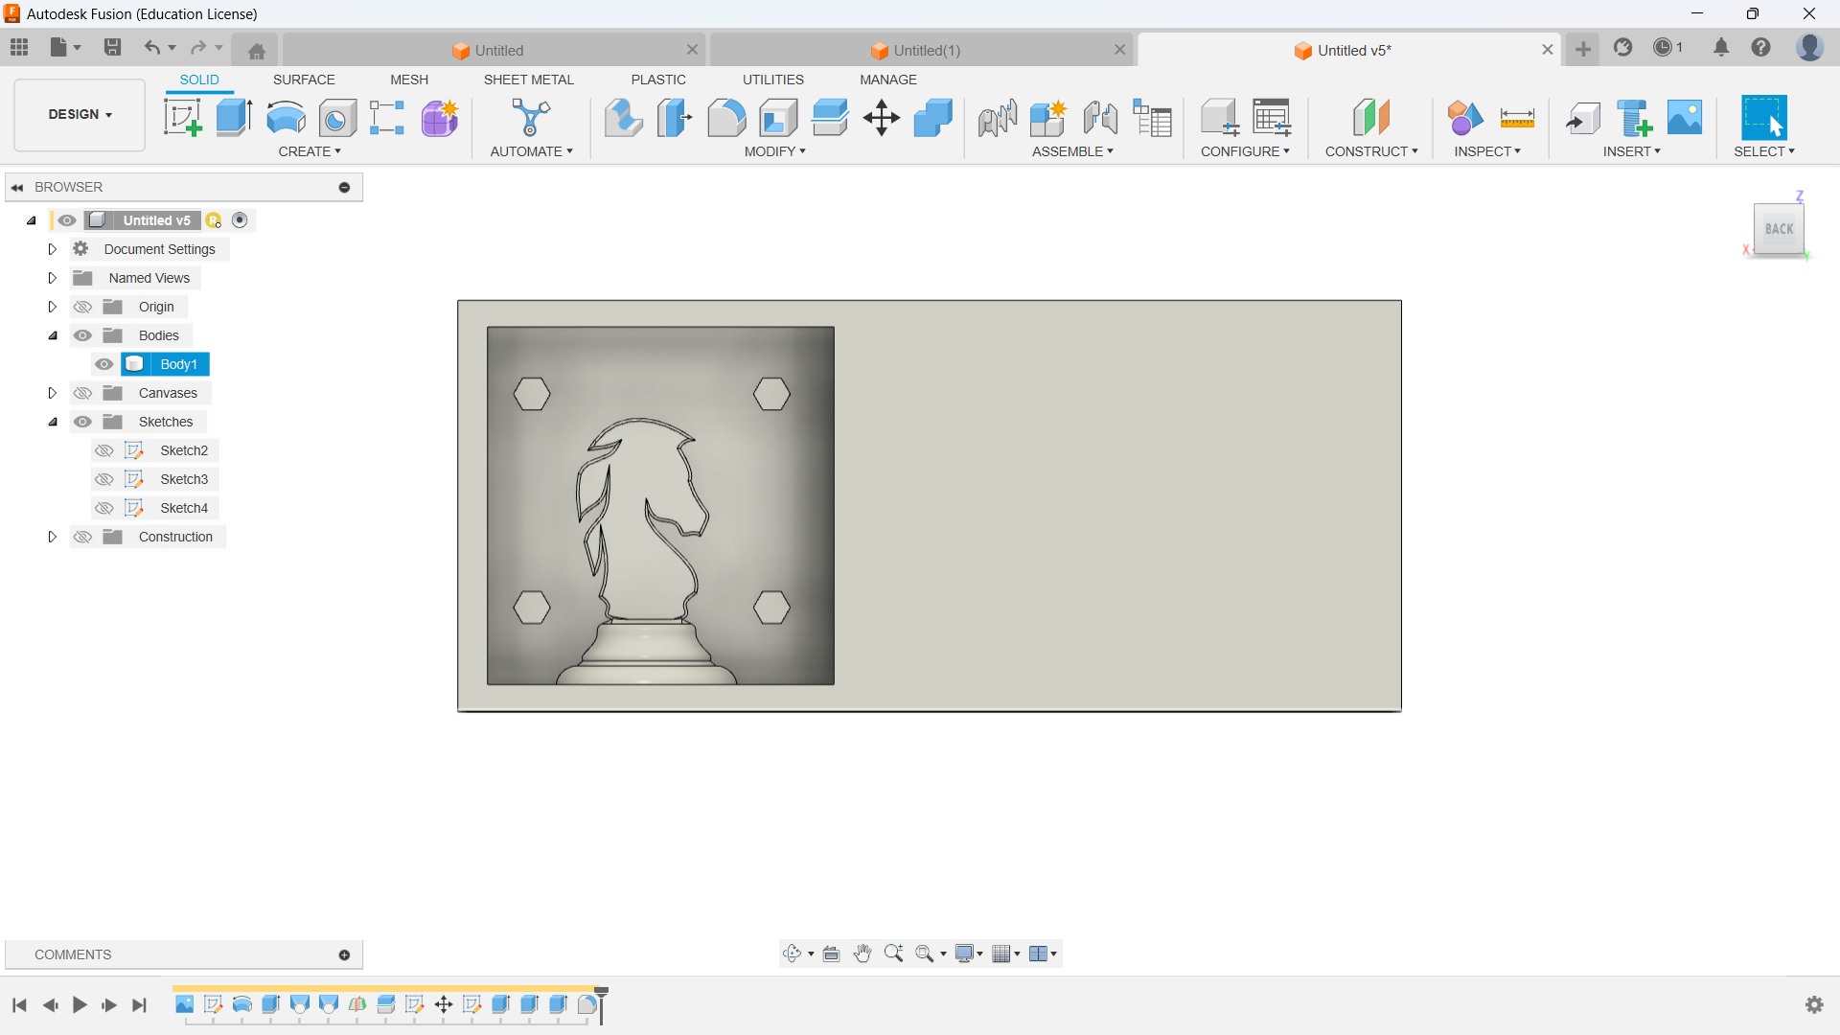The height and width of the screenshot is (1035, 1840).
Task: Select the Extrude tool icon
Action: coord(234,118)
